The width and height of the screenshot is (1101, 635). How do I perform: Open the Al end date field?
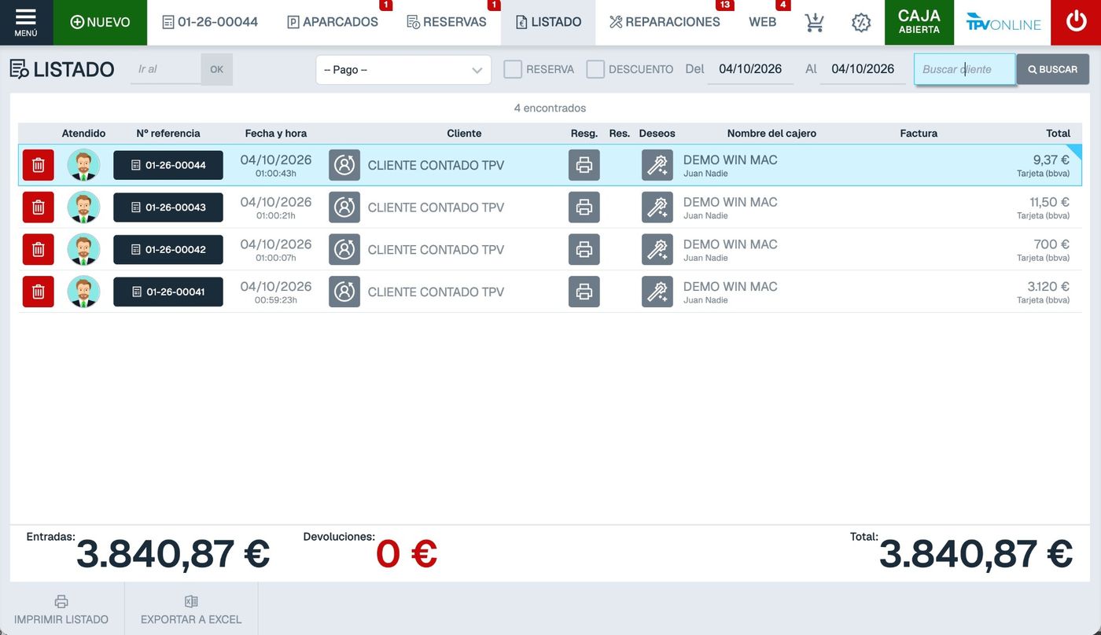tap(863, 69)
